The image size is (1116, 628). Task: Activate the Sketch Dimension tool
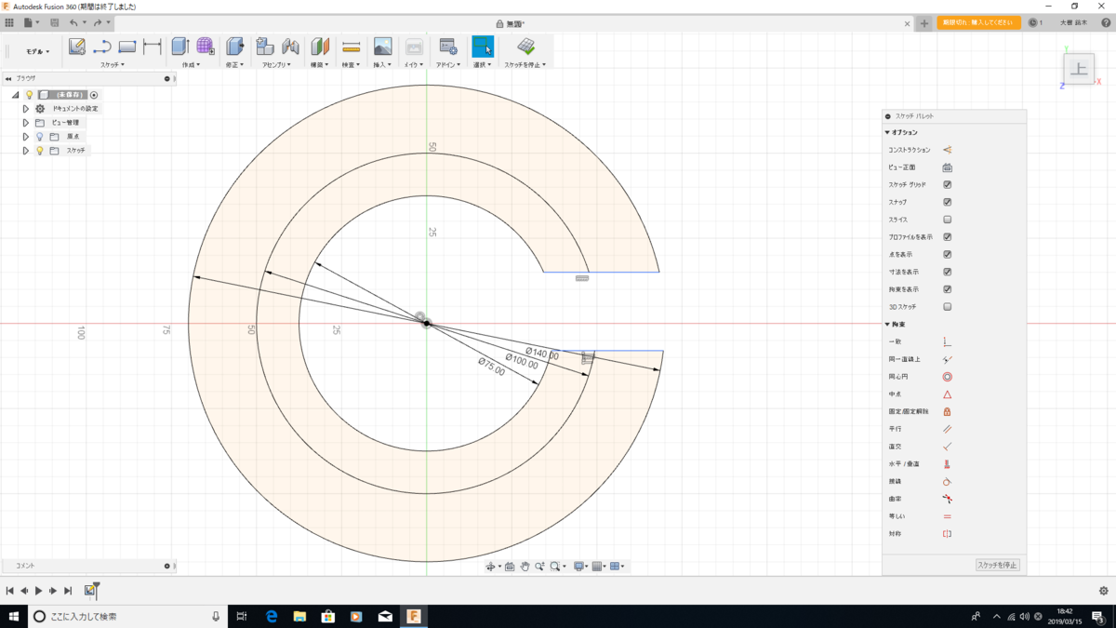153,47
